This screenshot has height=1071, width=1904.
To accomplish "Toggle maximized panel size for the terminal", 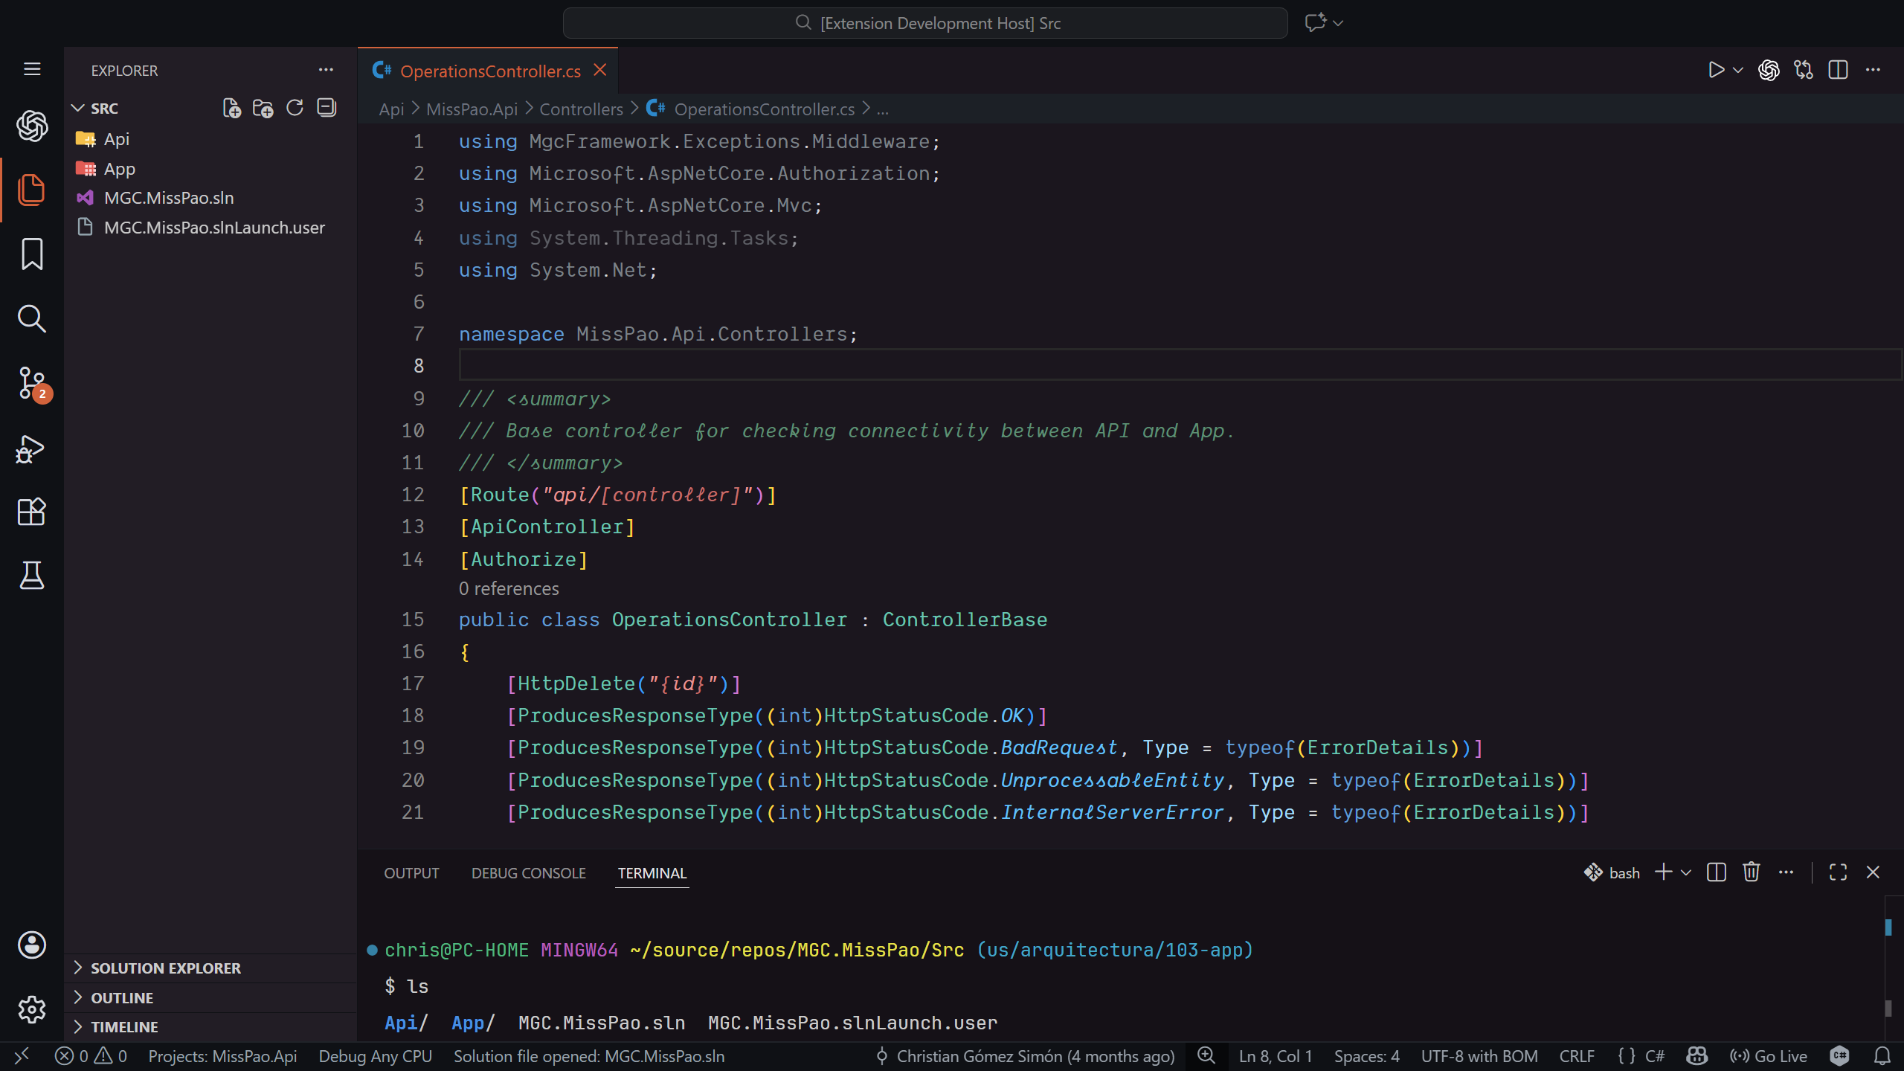I will point(1836,872).
